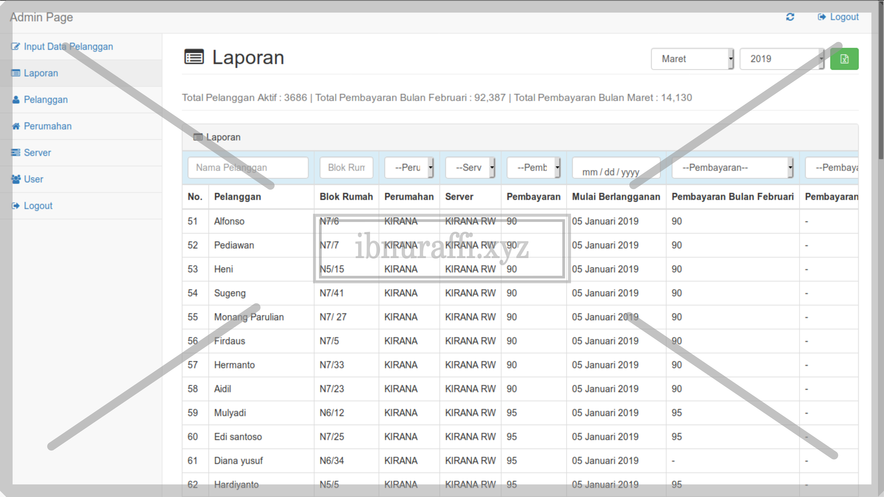Viewport: 884px width, 497px height.
Task: Click the User group icon in sidebar
Action: point(16,179)
